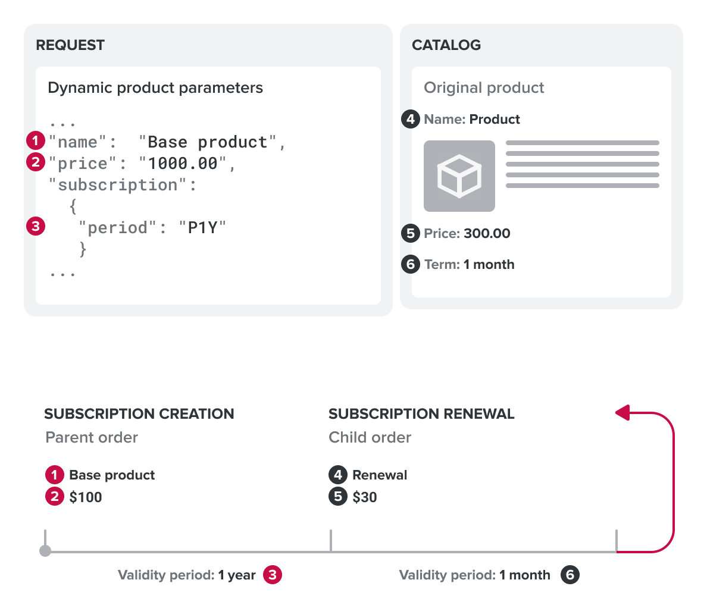707x608 pixels.
Task: Click the red renewal loop arrowhead
Action: pyautogui.click(x=622, y=412)
